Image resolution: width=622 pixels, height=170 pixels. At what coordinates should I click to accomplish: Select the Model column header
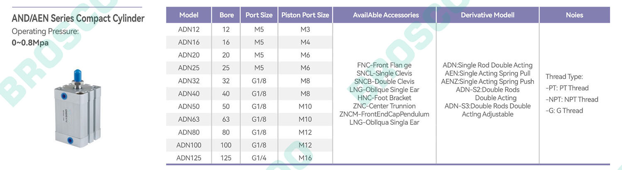(189, 15)
